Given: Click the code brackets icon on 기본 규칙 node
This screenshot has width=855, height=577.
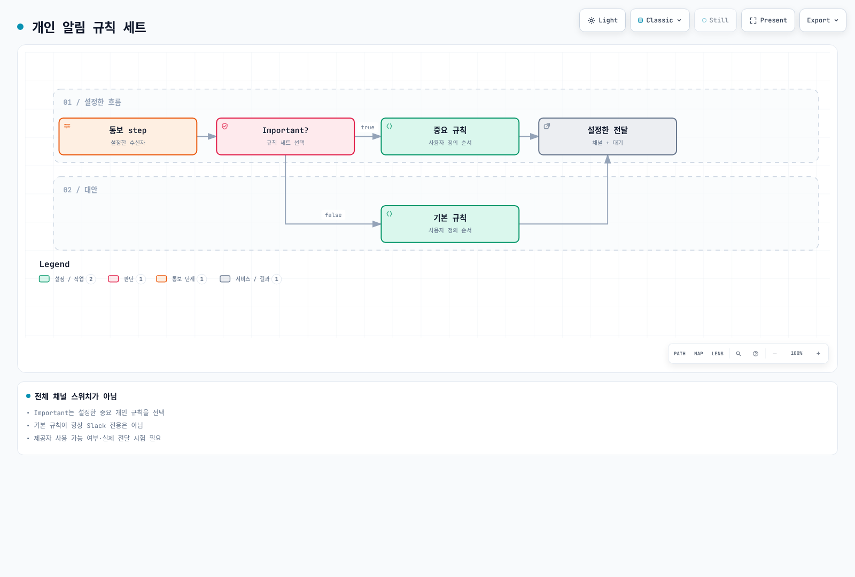Looking at the screenshot, I should (x=390, y=214).
